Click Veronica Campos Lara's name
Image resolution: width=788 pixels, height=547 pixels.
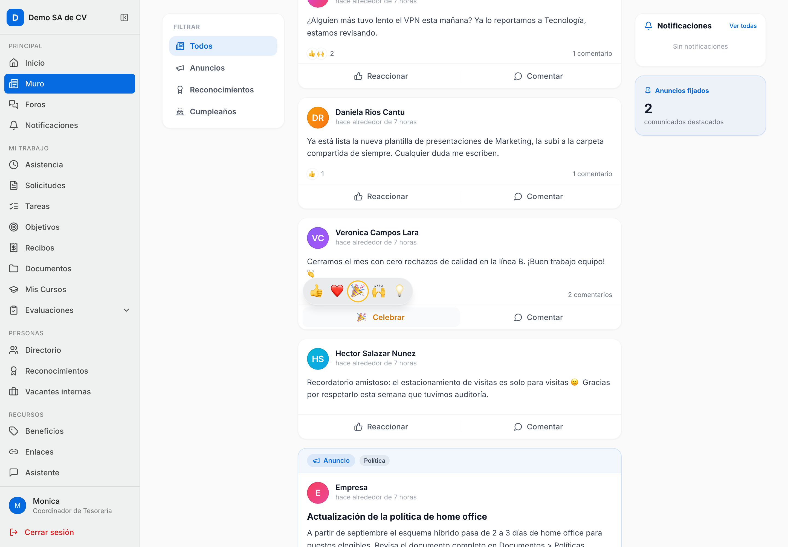pyautogui.click(x=377, y=232)
